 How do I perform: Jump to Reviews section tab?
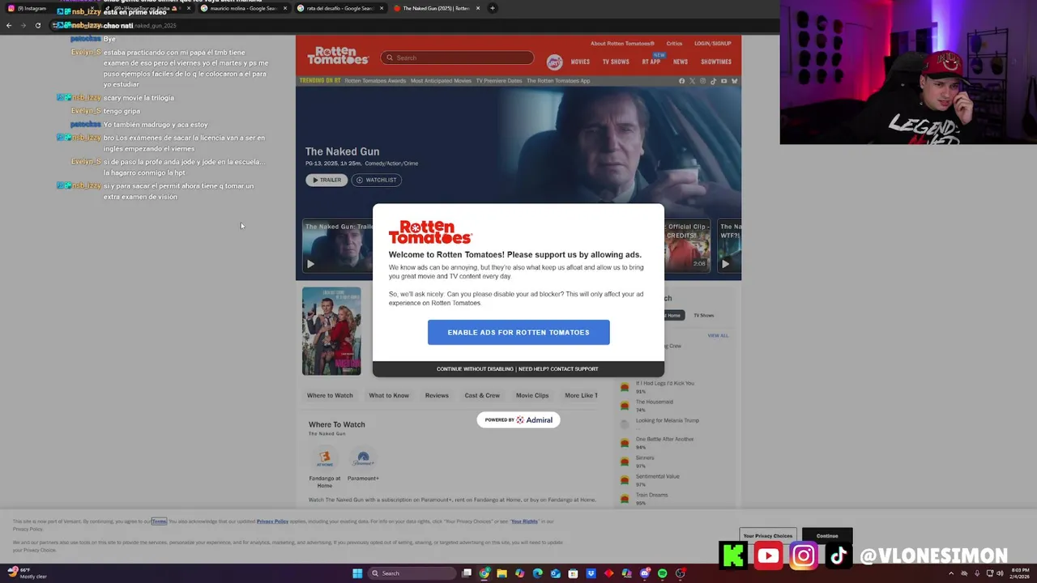coord(437,395)
